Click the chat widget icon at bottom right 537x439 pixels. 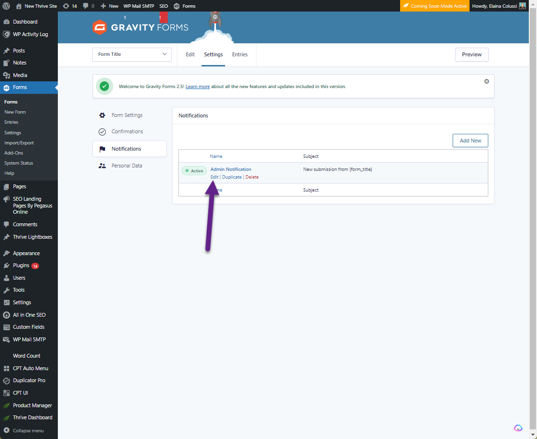(518, 428)
